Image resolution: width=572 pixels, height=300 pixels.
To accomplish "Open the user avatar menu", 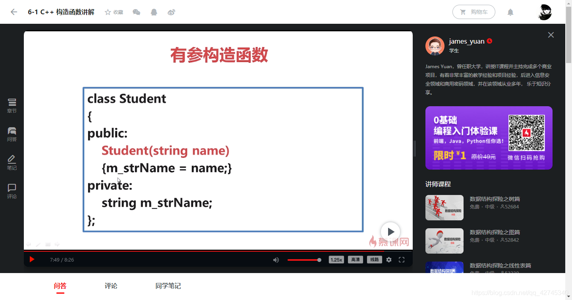I will click(x=545, y=12).
